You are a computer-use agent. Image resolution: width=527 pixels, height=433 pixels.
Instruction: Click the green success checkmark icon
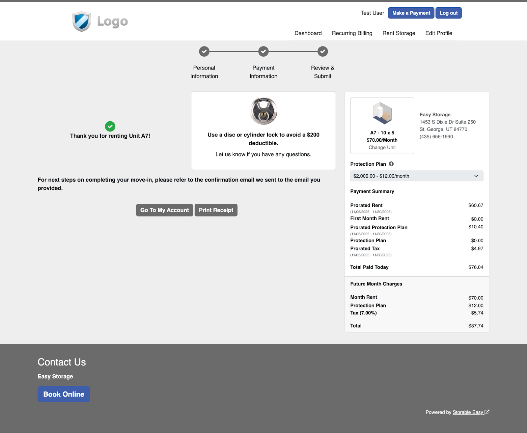click(x=110, y=126)
